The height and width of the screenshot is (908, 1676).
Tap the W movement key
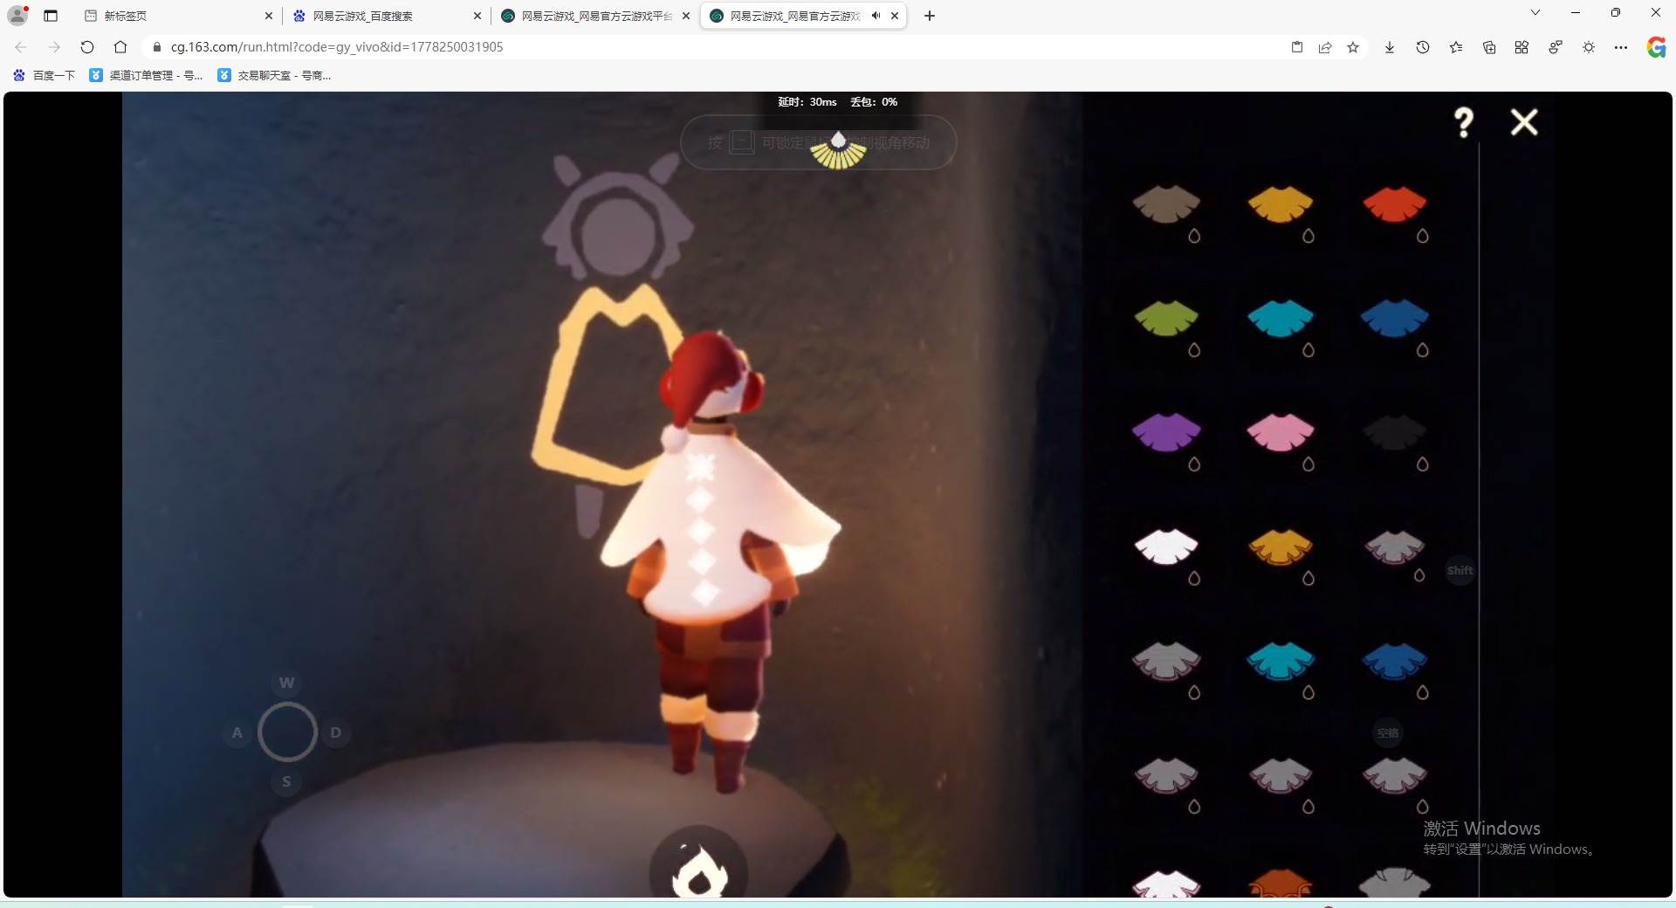pos(287,683)
